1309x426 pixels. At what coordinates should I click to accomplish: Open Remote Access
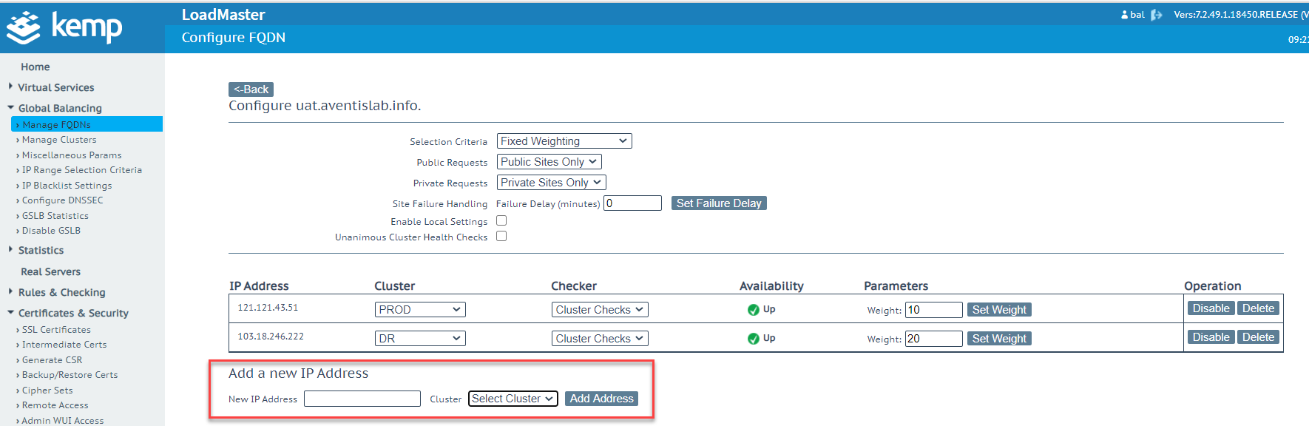55,405
